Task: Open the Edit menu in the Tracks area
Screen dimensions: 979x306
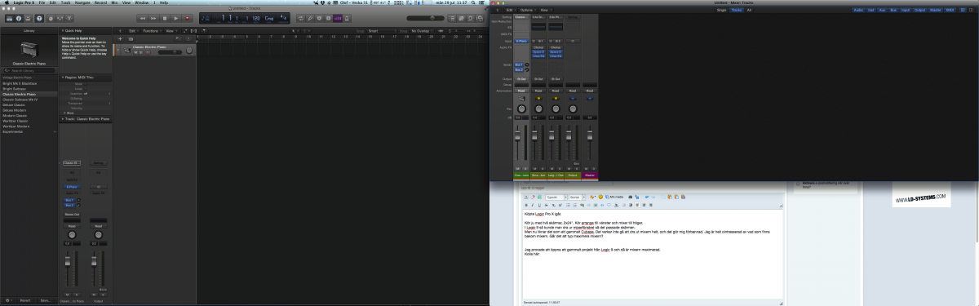Action: [134, 31]
